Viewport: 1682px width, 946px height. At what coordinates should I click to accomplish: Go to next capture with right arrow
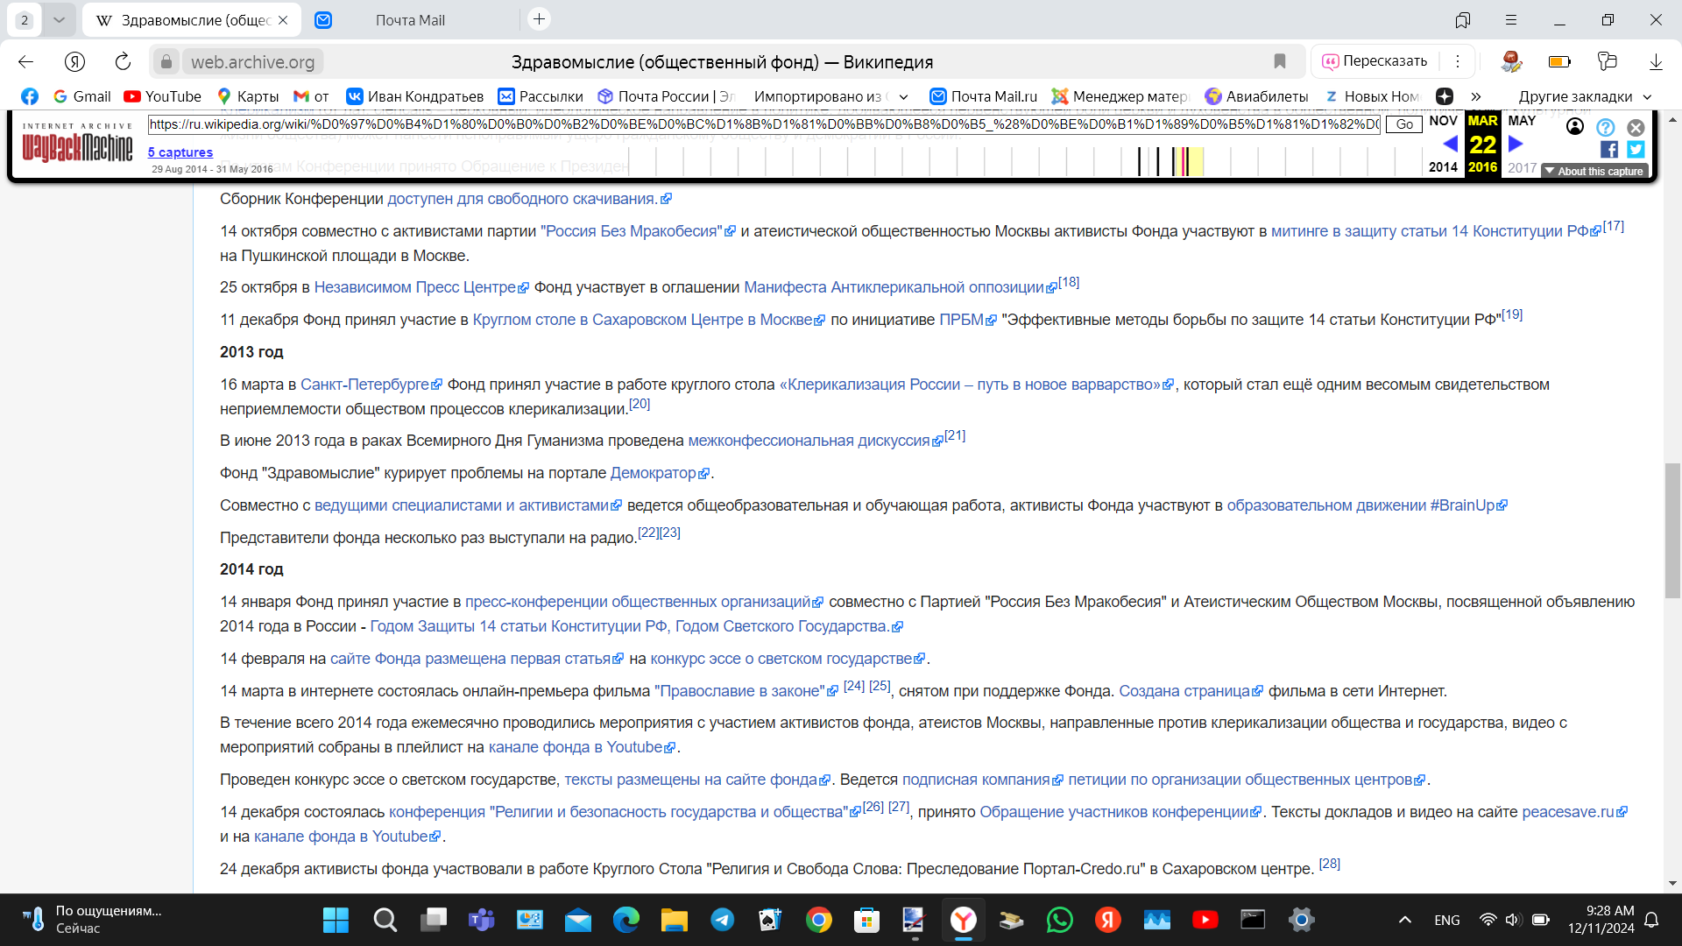pyautogui.click(x=1516, y=144)
